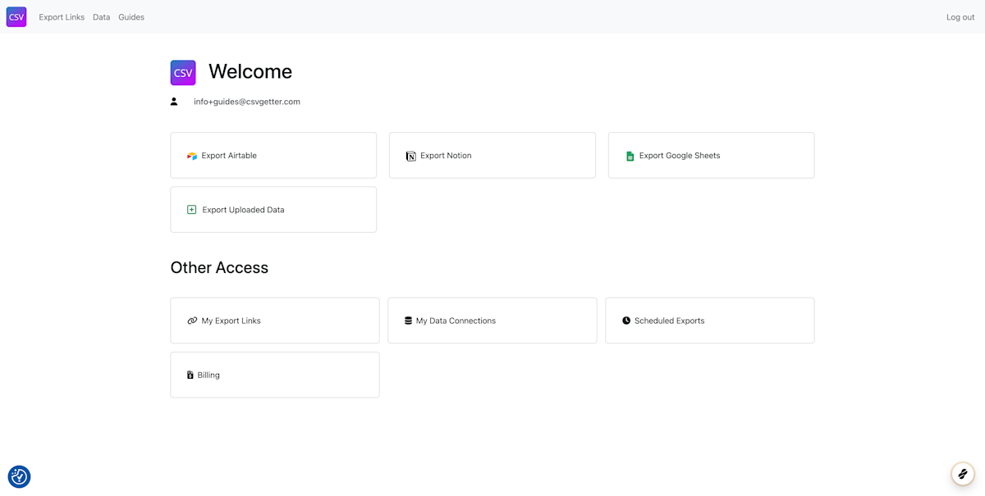This screenshot has width=985, height=496.
Task: Open the CSV logo in the navigation bar
Action: (16, 16)
